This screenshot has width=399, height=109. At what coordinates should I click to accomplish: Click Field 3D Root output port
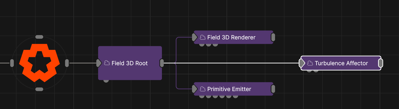[x=162, y=63]
